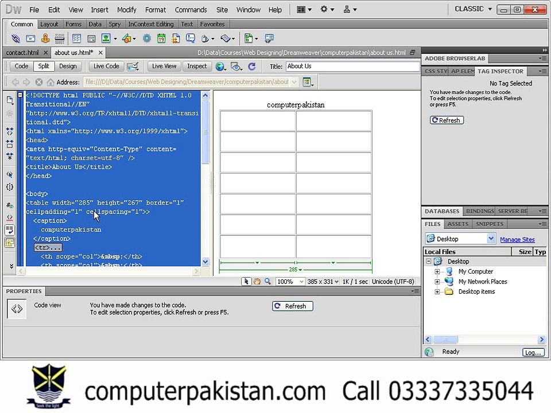Open the Commands menu
551x413 pixels.
pos(191,10)
